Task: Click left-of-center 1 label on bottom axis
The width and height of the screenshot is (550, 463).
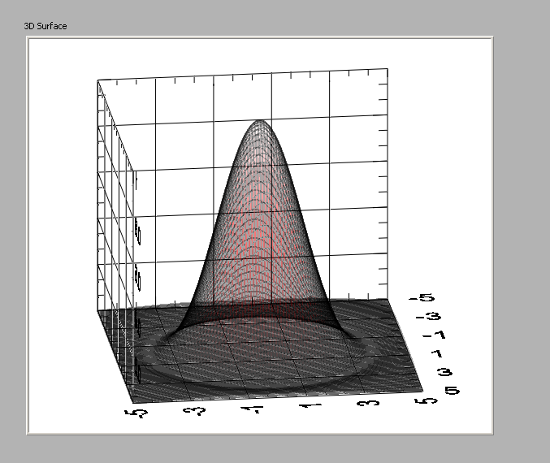Action: (x=253, y=410)
